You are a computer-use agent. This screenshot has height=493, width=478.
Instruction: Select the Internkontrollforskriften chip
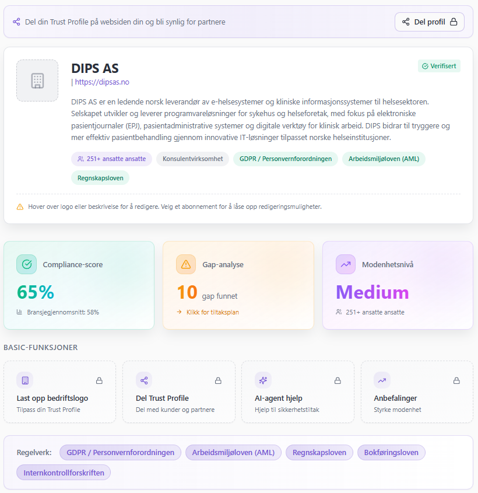[x=64, y=473]
